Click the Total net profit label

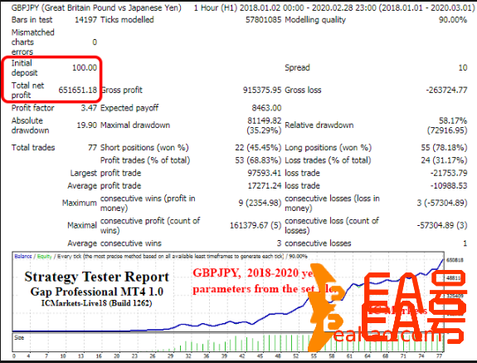pyautogui.click(x=27, y=91)
